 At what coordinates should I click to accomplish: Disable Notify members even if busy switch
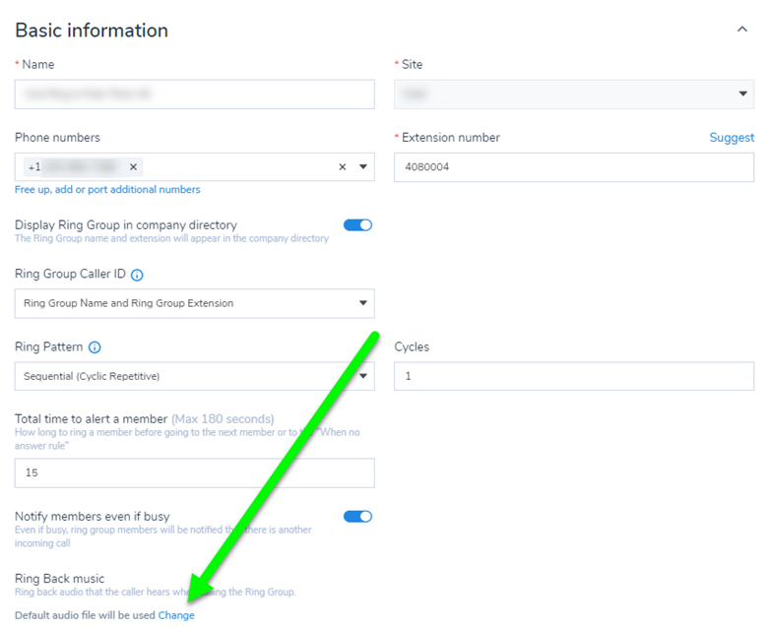coord(357,516)
